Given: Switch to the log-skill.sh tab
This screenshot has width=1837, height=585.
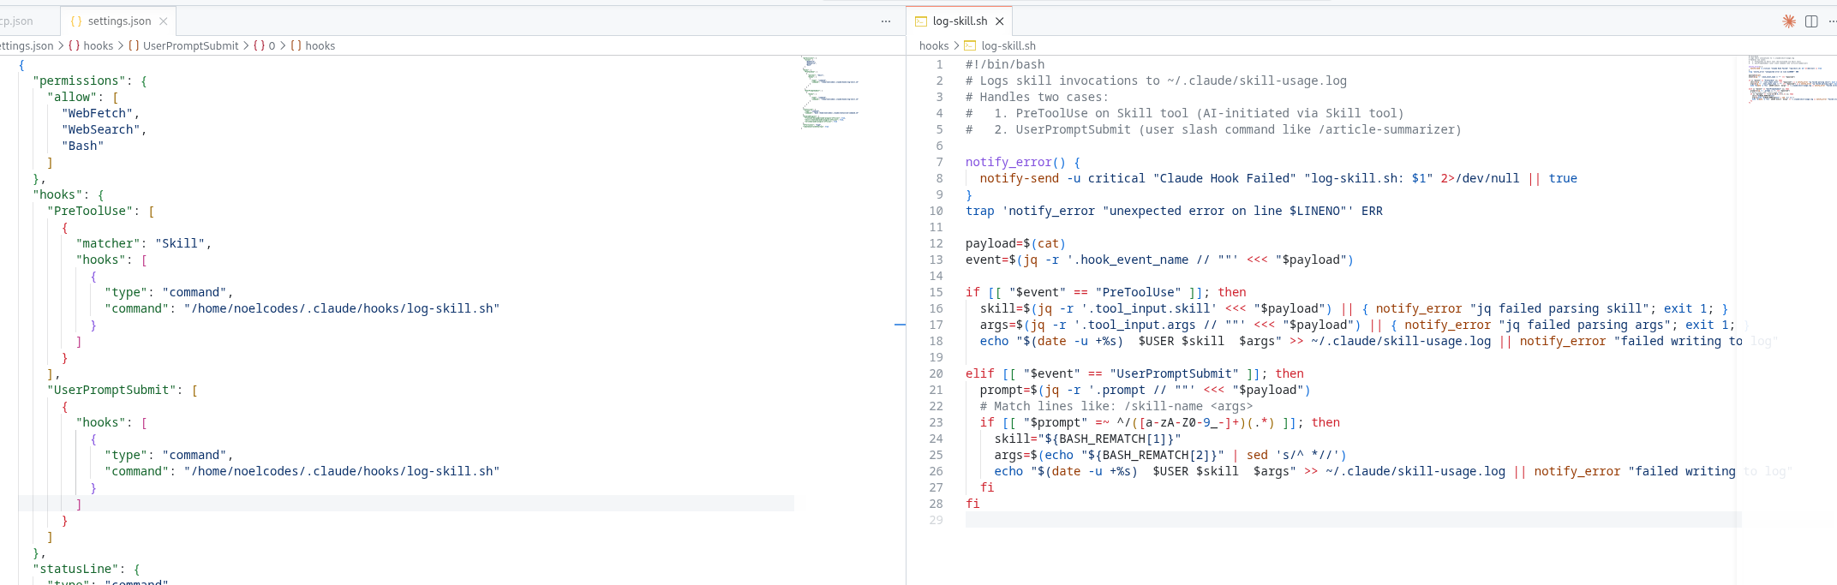Looking at the screenshot, I should (960, 21).
